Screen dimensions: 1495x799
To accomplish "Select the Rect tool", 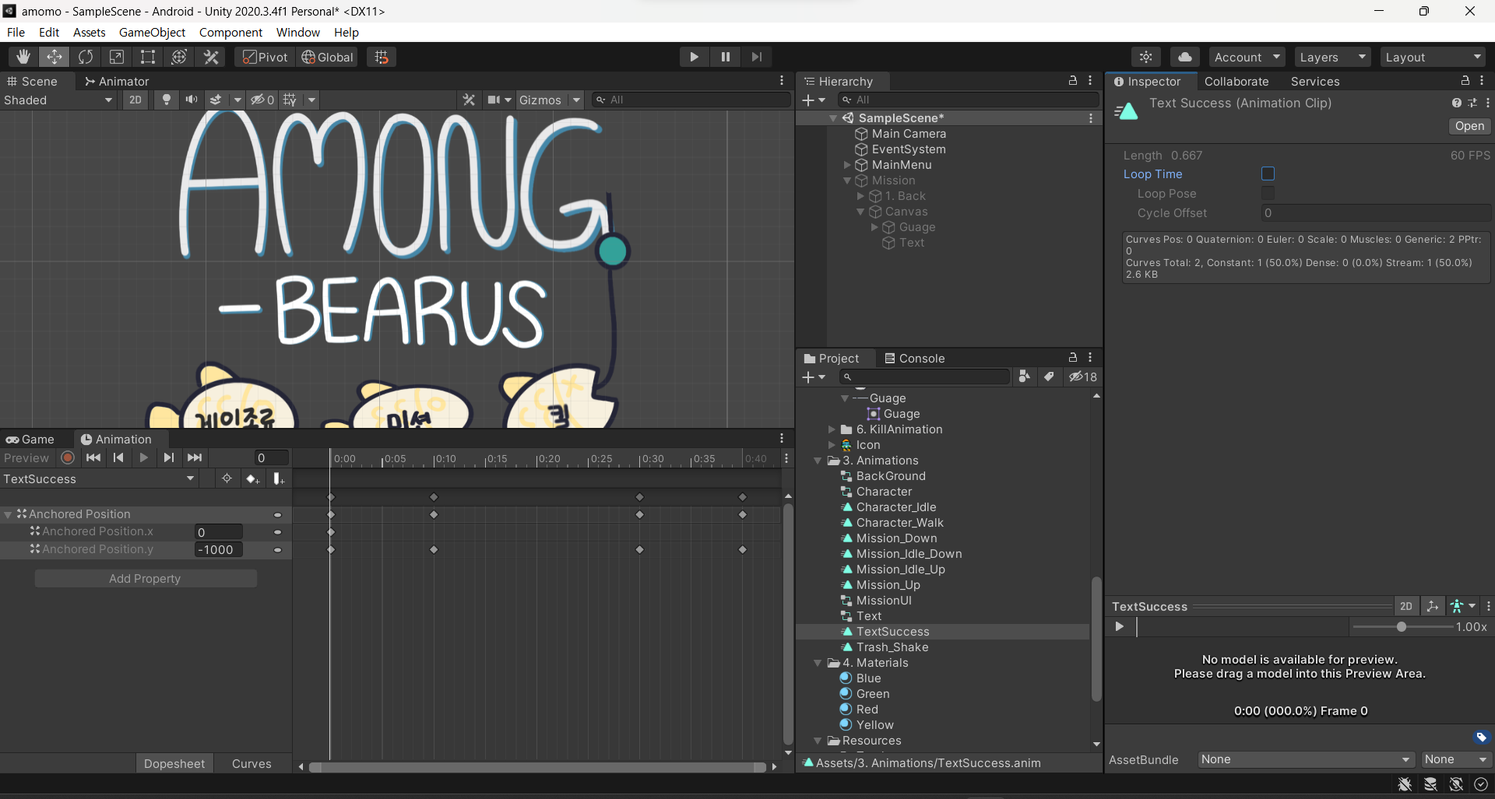I will pos(148,57).
